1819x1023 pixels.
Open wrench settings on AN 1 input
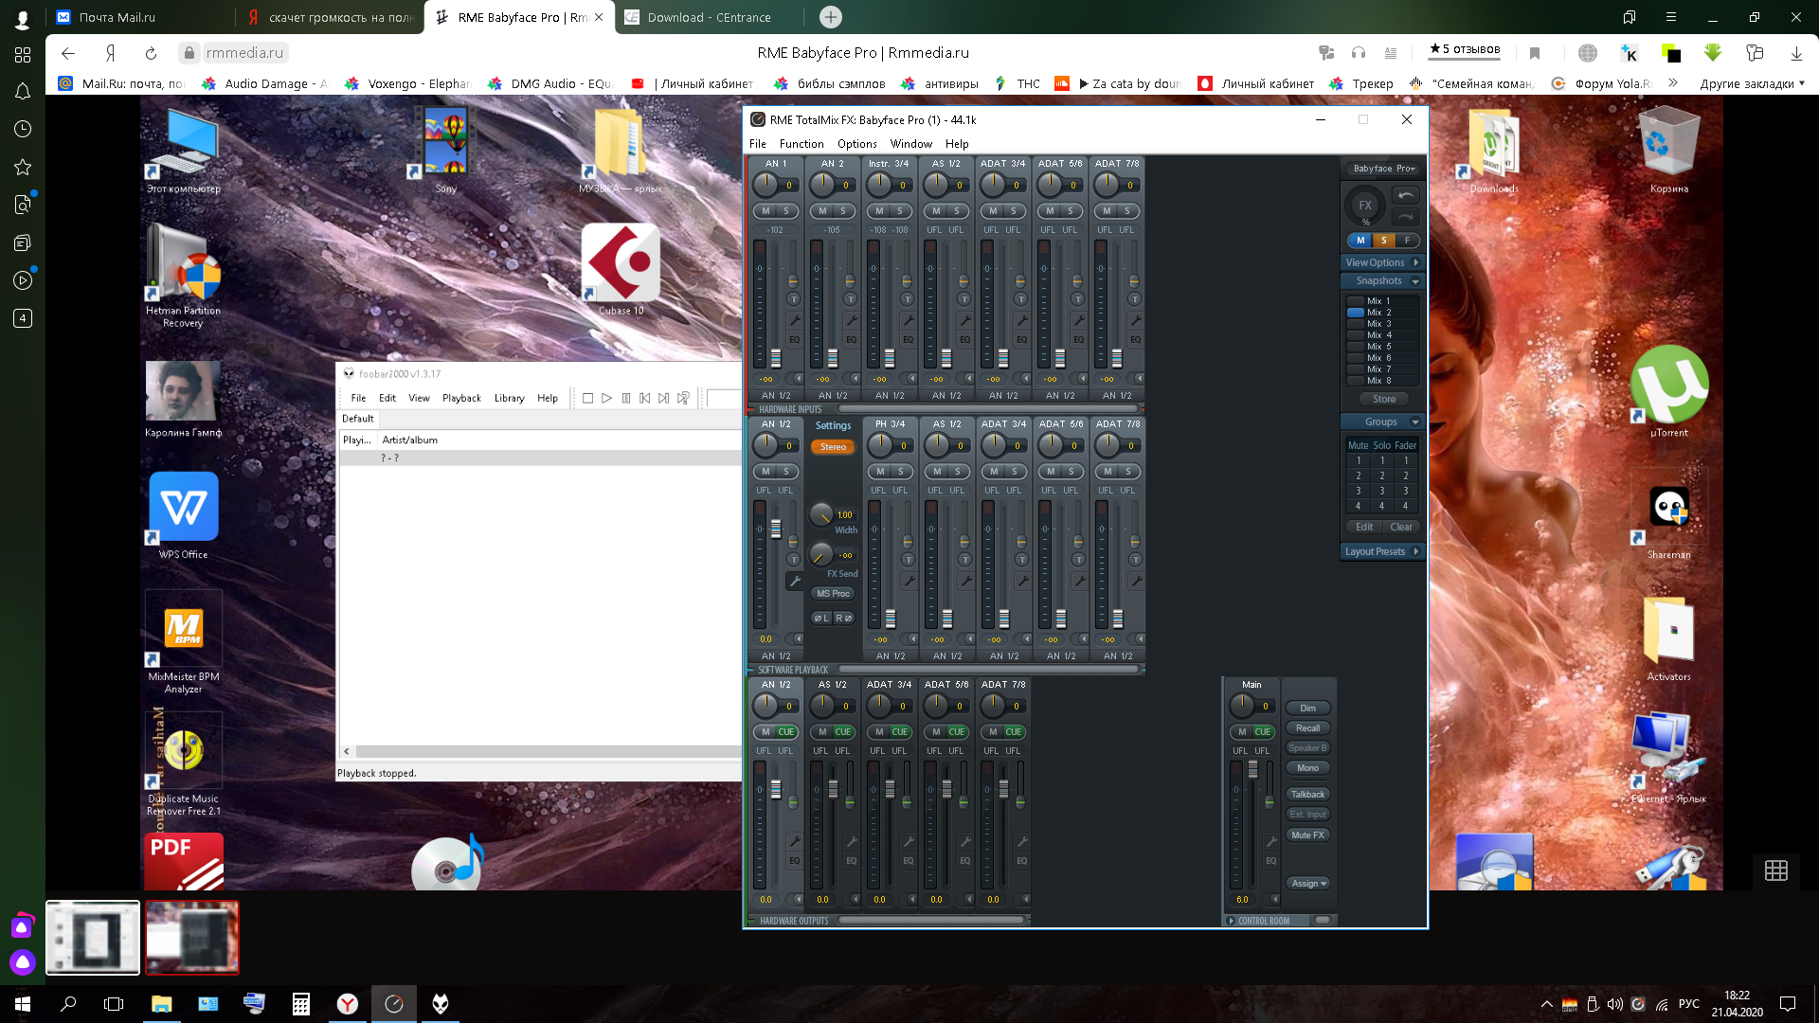(794, 320)
